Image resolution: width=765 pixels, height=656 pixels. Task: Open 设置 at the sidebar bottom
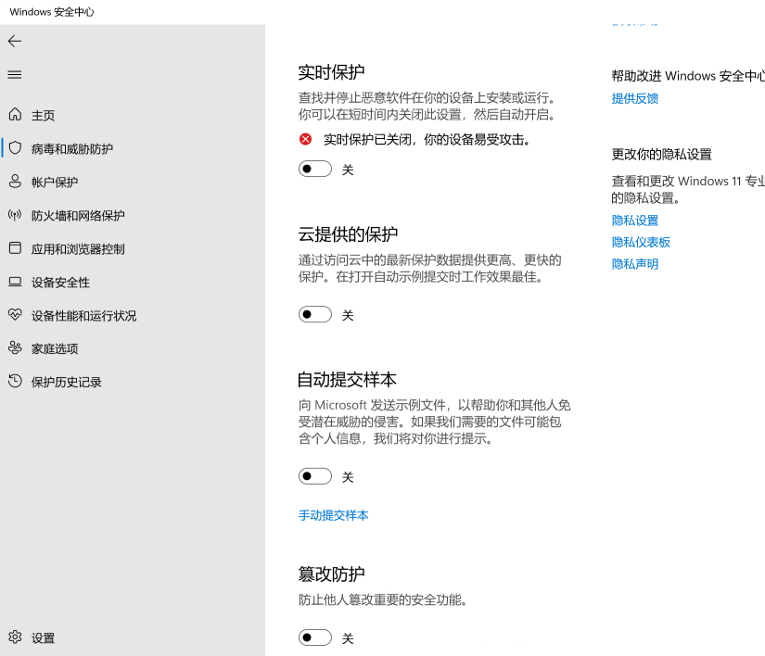pyautogui.click(x=43, y=637)
